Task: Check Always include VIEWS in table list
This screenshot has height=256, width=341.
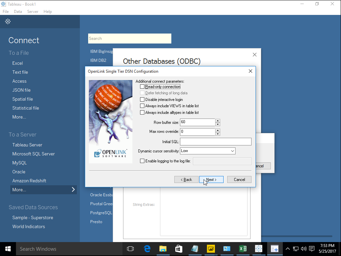Action: pyautogui.click(x=142, y=106)
